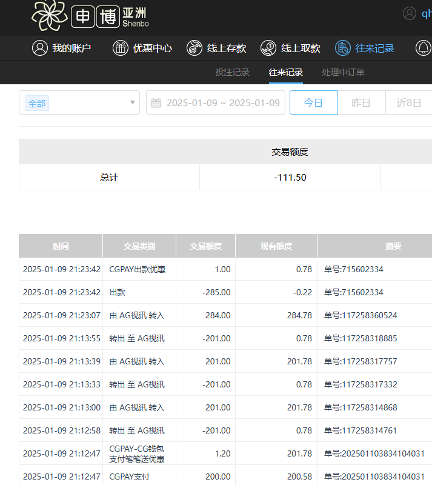The width and height of the screenshot is (432, 485).
Task: Select the 昨日 date filter
Action: [x=361, y=102]
